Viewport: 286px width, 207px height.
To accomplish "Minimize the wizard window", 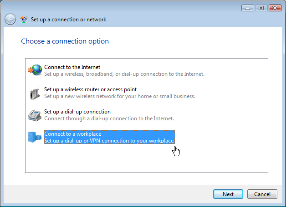I will 247,8.
